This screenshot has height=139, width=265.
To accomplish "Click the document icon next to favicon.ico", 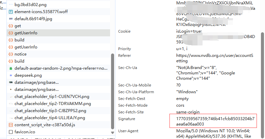I will pos(11,132).
